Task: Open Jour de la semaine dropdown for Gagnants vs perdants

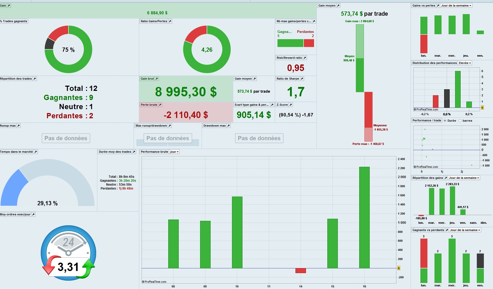Action: 465,230
